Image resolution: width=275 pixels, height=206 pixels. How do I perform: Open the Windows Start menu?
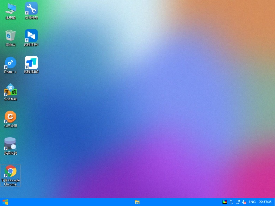(5, 202)
